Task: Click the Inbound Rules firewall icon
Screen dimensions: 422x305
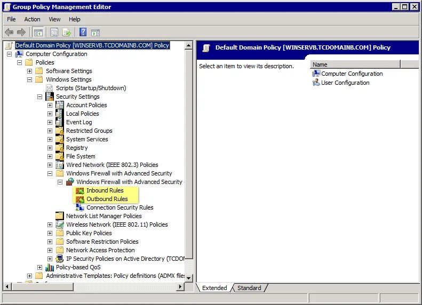Action: tap(80, 191)
